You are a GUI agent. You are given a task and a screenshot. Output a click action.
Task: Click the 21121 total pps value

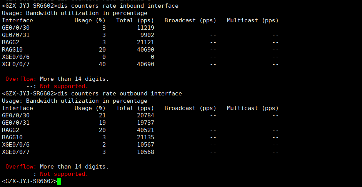tap(145, 42)
